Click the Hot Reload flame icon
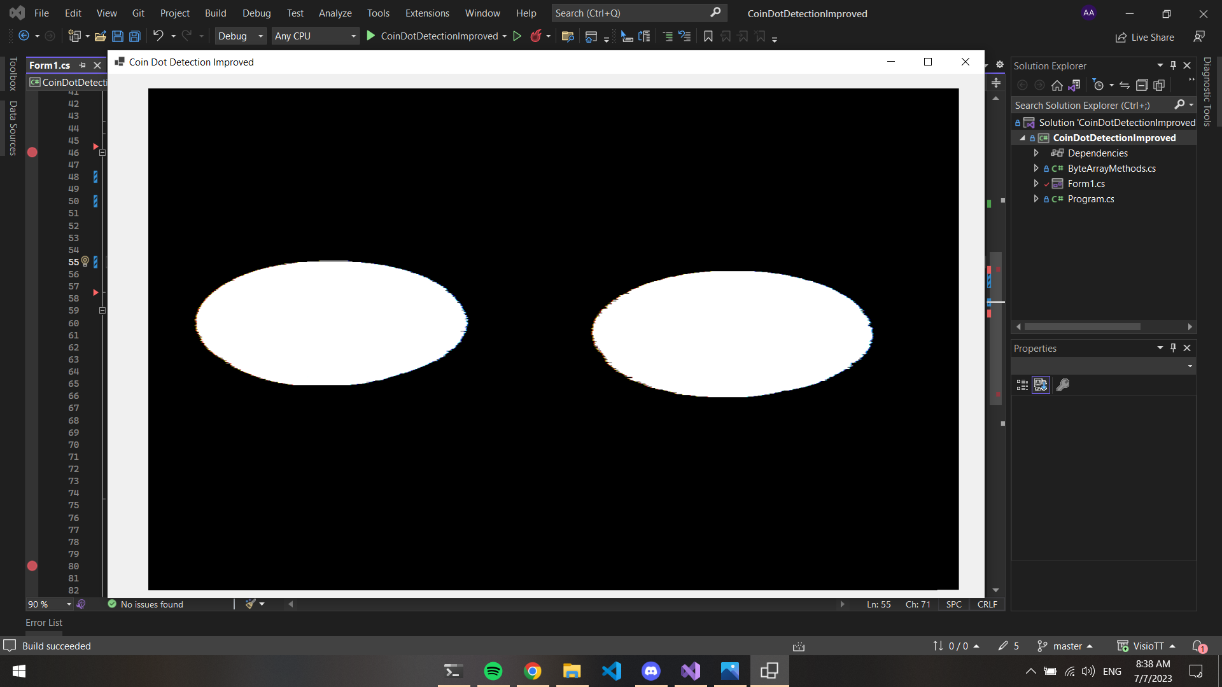This screenshot has width=1222, height=687. (x=536, y=36)
